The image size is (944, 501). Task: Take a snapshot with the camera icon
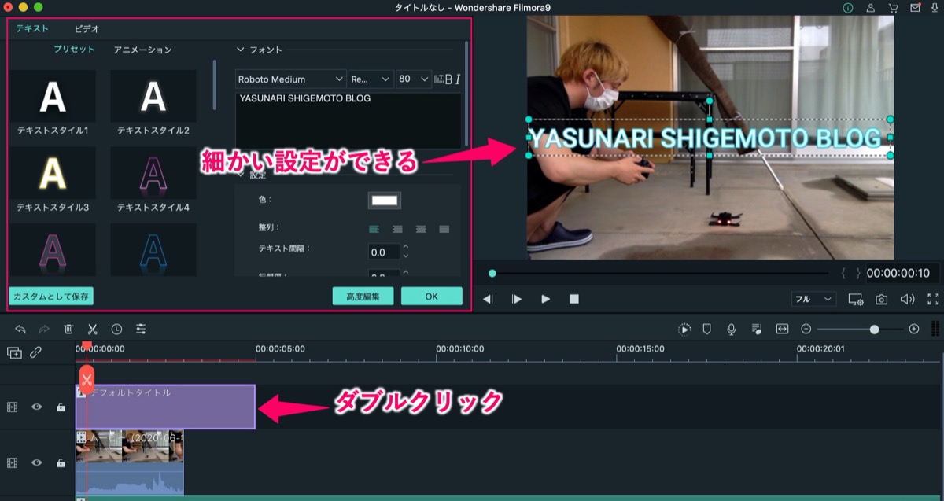coord(882,299)
